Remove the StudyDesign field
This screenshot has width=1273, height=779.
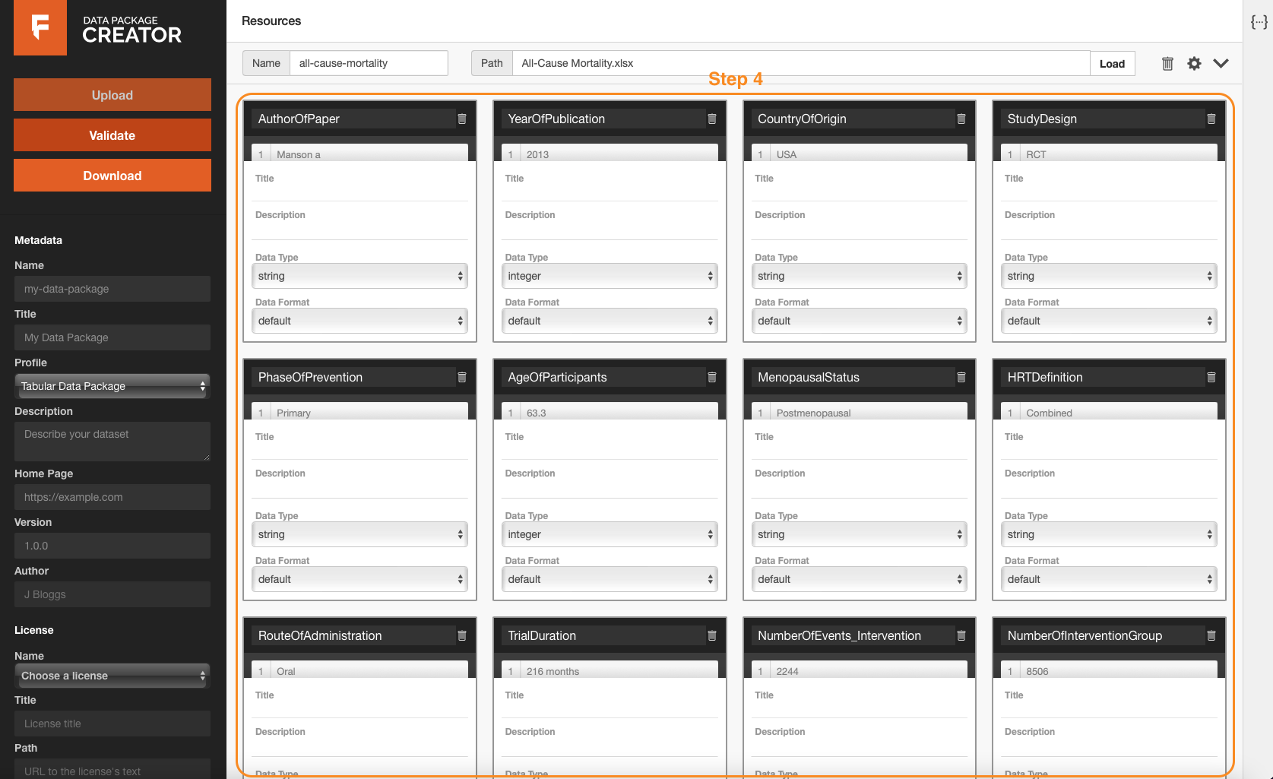(x=1211, y=119)
